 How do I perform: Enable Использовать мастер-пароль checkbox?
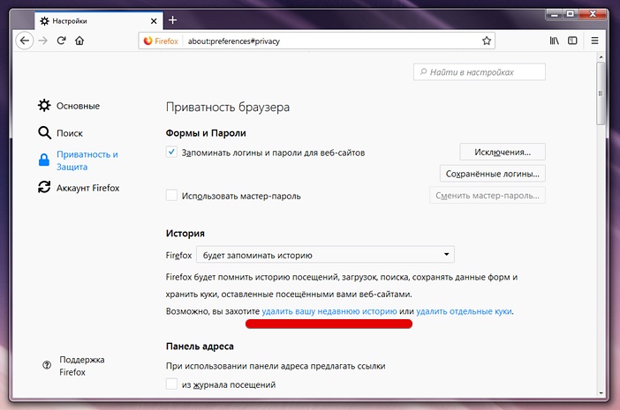coord(171,196)
